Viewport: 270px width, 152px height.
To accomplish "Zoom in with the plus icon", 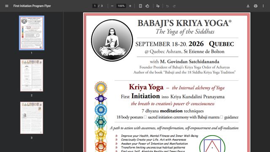I will coord(130,6).
